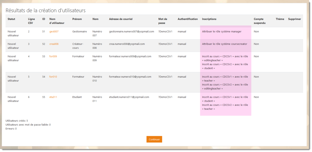Click 'Attribuer le rôle système manager' text
Screen dimensions: 312x152
(x=222, y=32)
